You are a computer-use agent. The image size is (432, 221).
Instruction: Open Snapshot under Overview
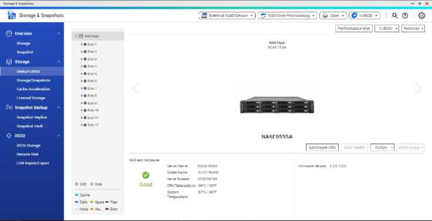(x=25, y=52)
